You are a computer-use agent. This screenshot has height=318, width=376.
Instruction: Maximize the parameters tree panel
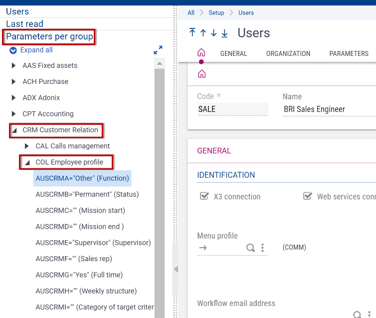tap(158, 50)
